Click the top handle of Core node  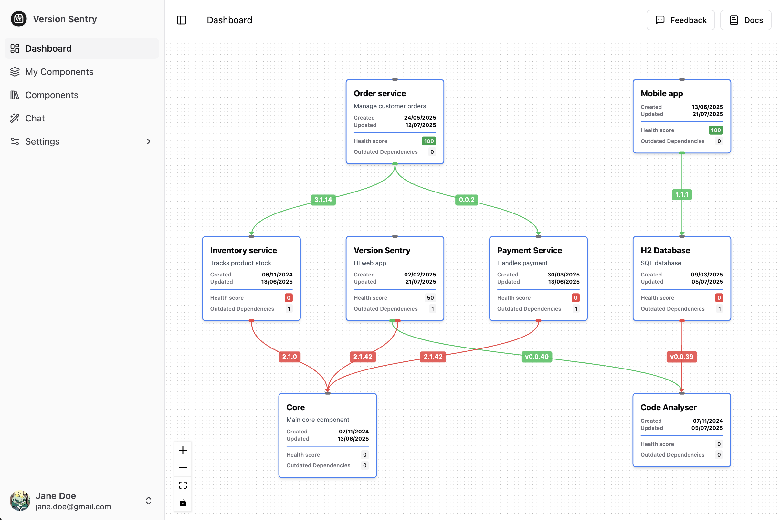pyautogui.click(x=328, y=393)
